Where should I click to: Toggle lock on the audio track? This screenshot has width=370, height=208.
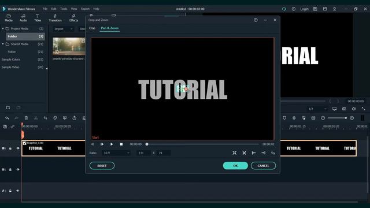[10, 191]
